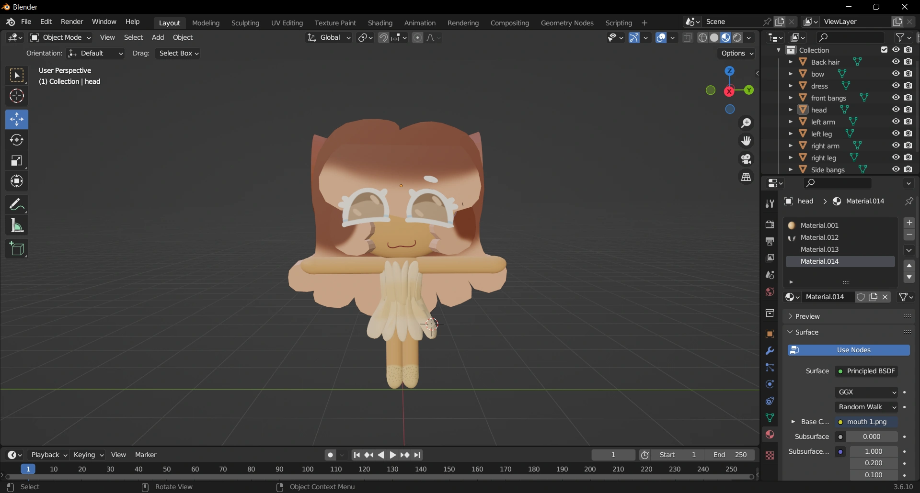Open the Render menu
This screenshot has height=493, width=920.
click(x=72, y=22)
